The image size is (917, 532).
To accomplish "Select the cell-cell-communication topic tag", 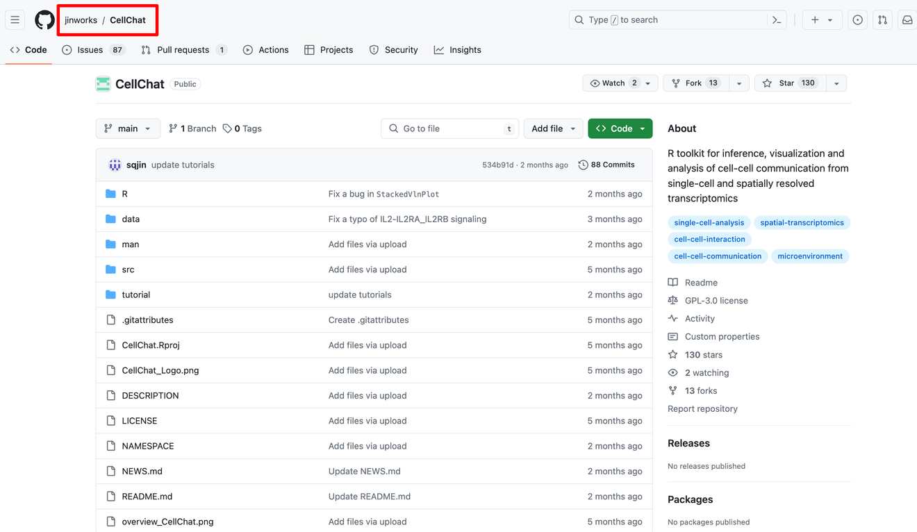I will point(718,256).
